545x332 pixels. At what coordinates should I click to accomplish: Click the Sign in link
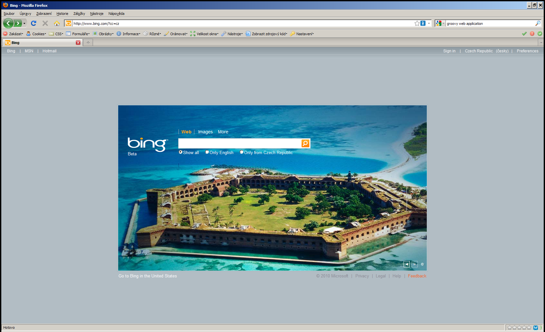click(449, 51)
